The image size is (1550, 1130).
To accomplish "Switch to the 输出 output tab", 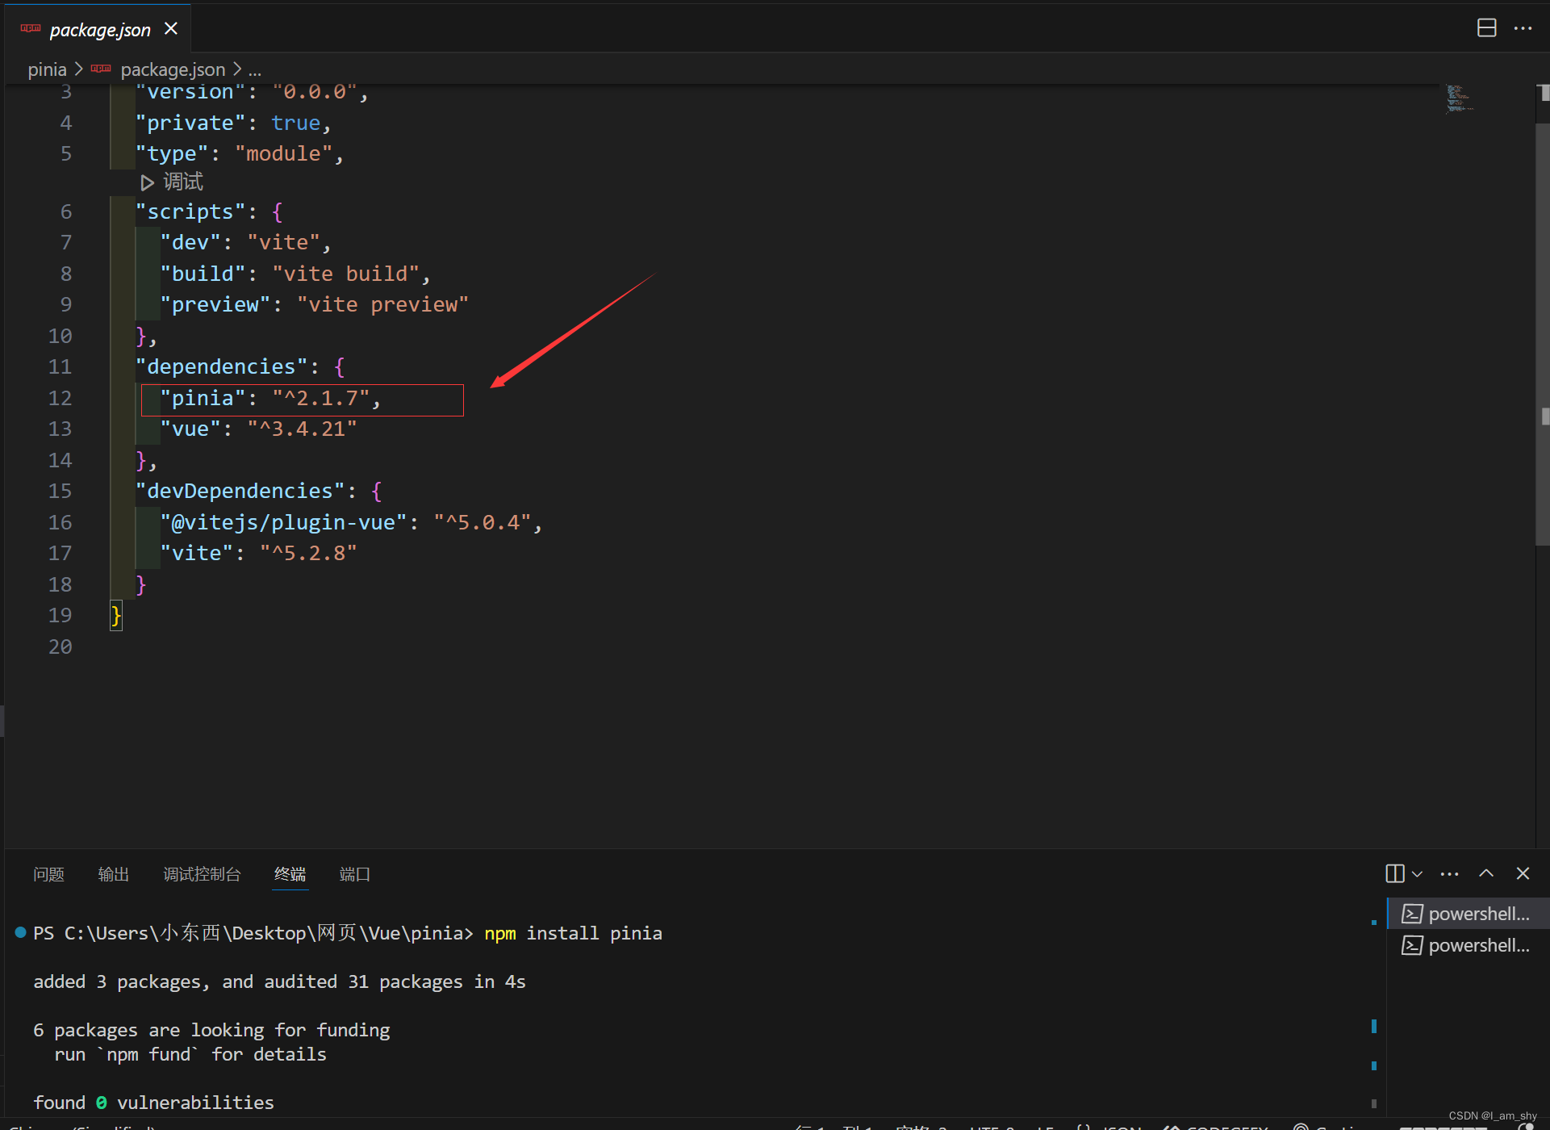I will [113, 874].
